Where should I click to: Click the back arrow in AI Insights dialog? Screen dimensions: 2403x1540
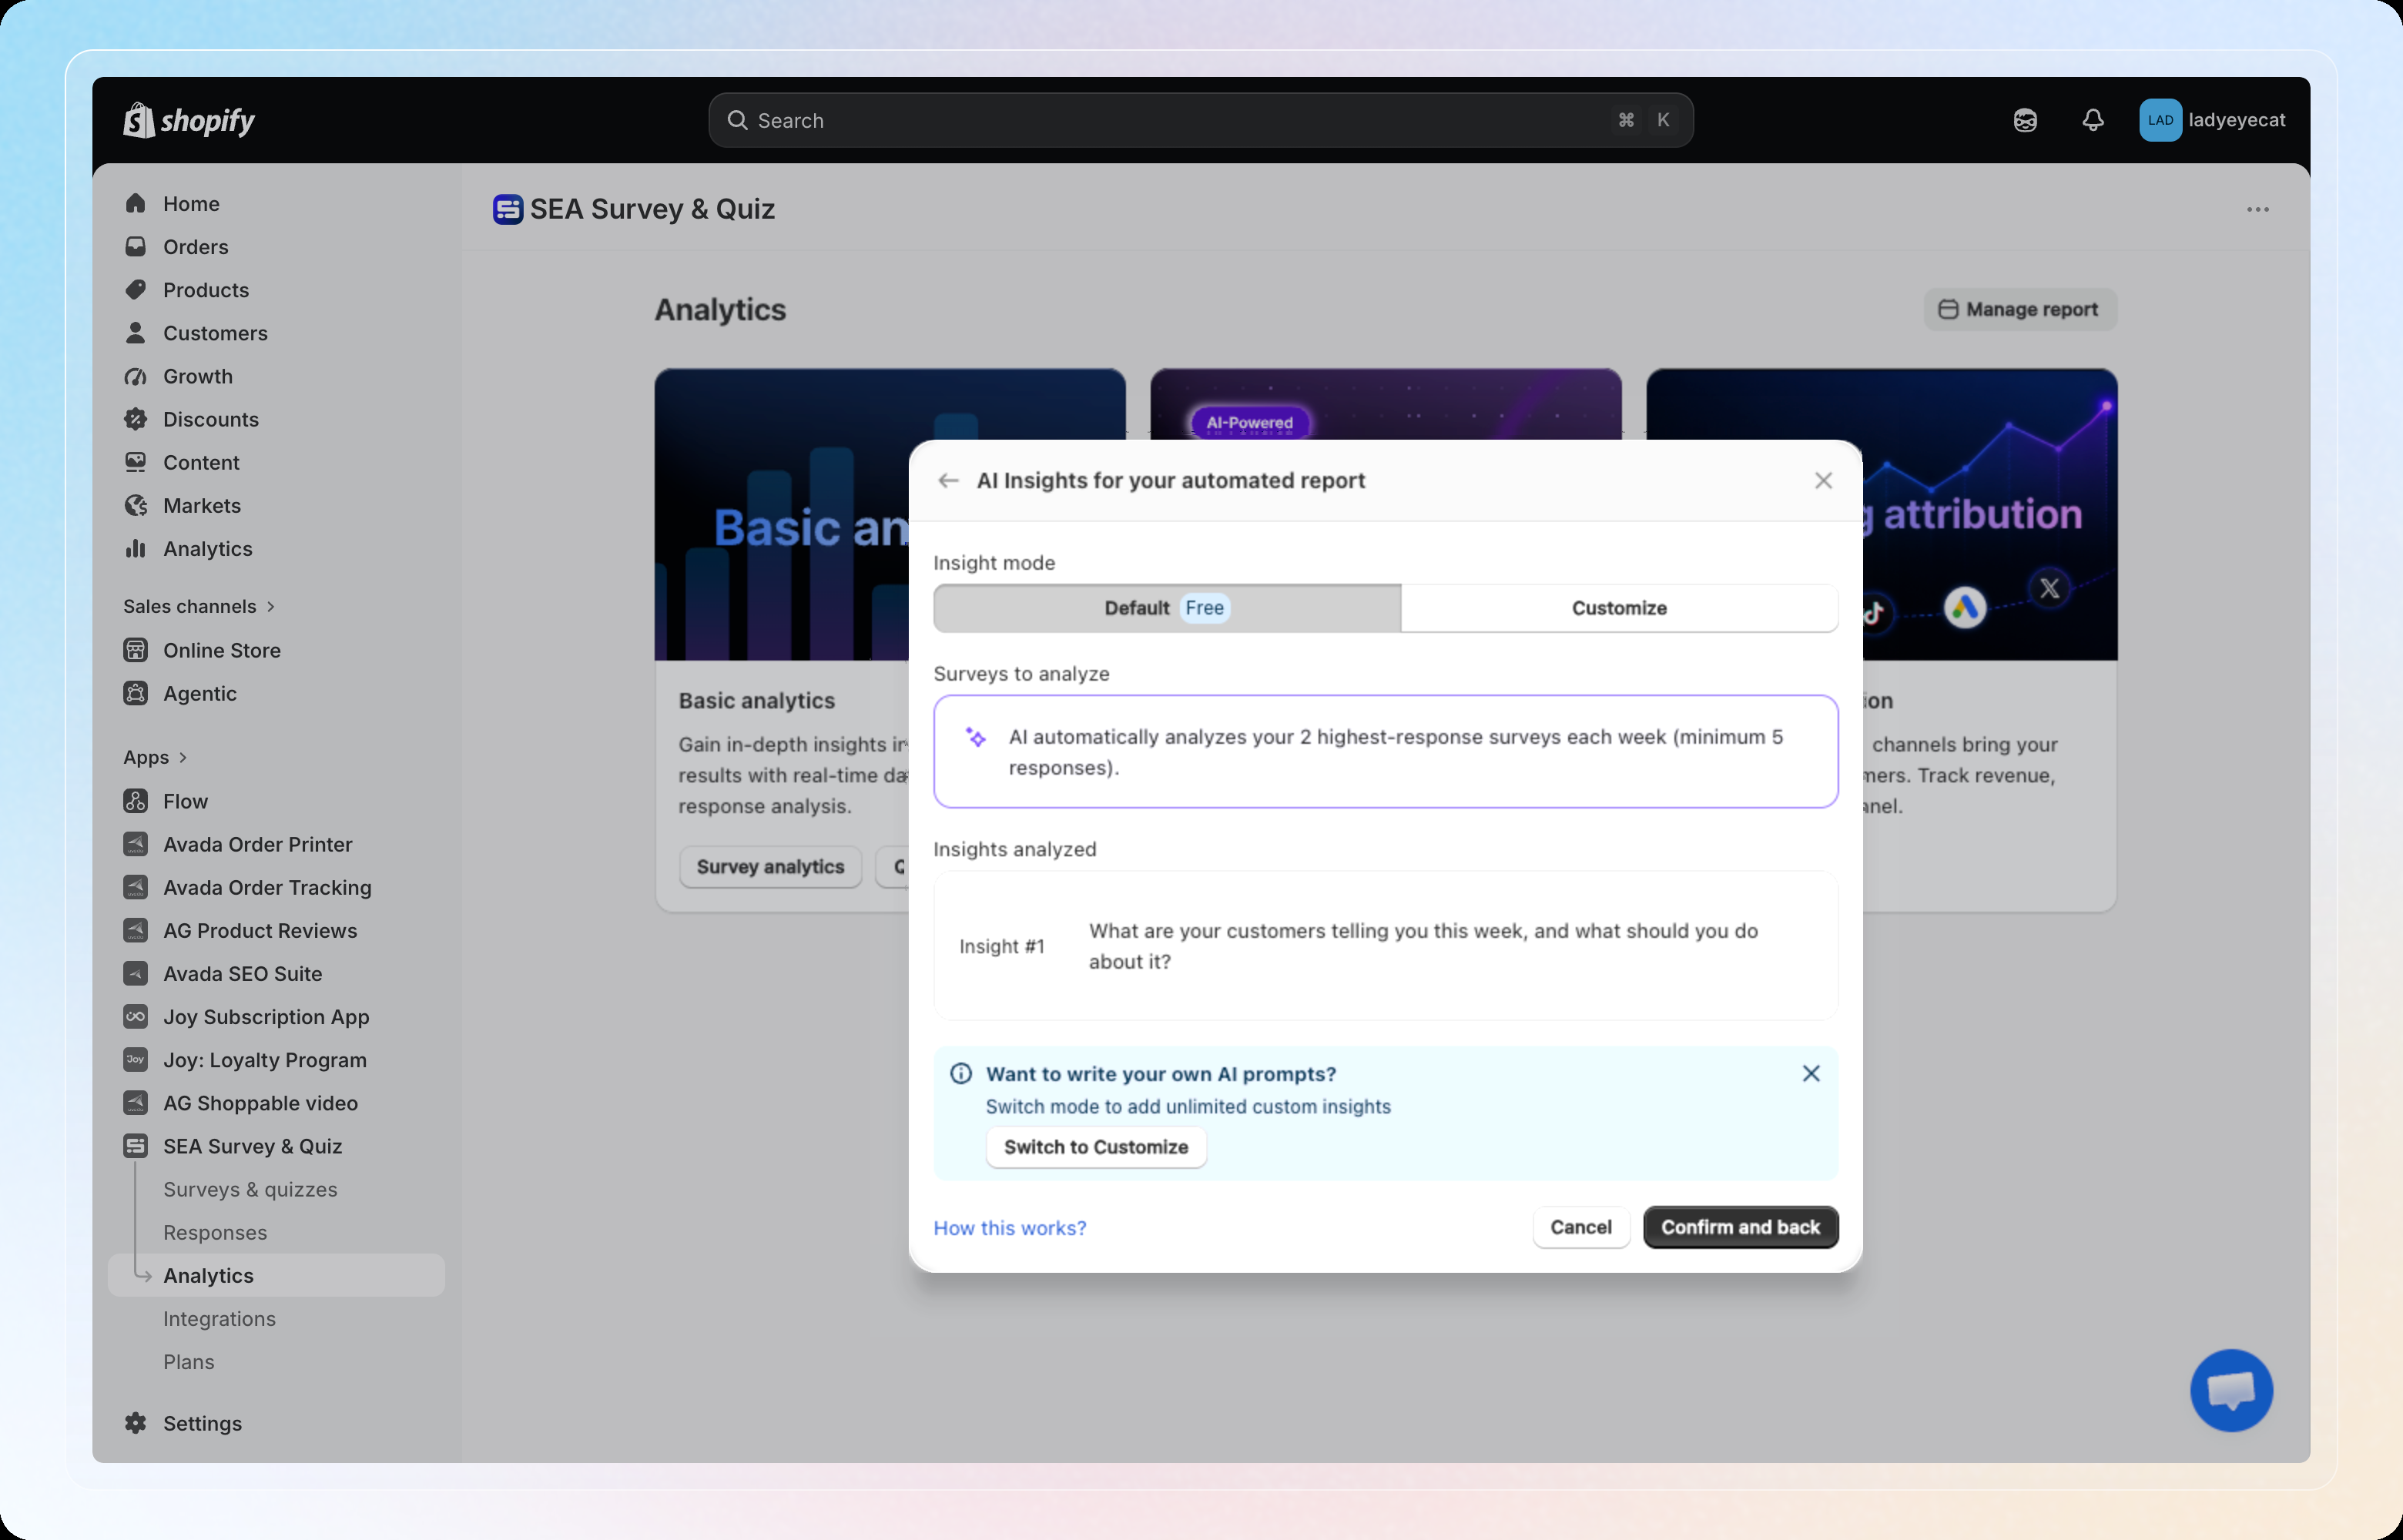coord(948,481)
